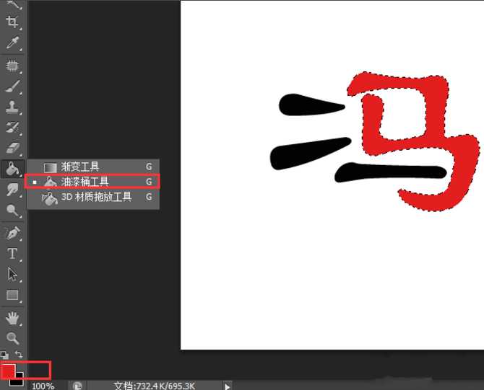Click the Zoom tool magnifier
Viewport: 484px width, 390px height.
tap(12, 337)
